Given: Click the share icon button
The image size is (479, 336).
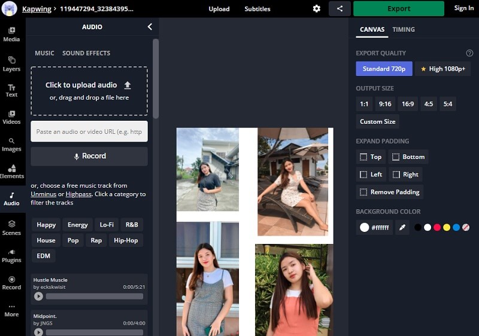Looking at the screenshot, I should 339,9.
